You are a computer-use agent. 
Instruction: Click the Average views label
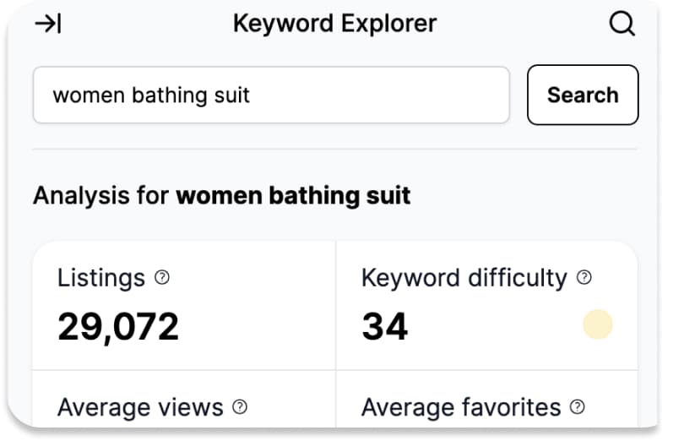pos(140,407)
